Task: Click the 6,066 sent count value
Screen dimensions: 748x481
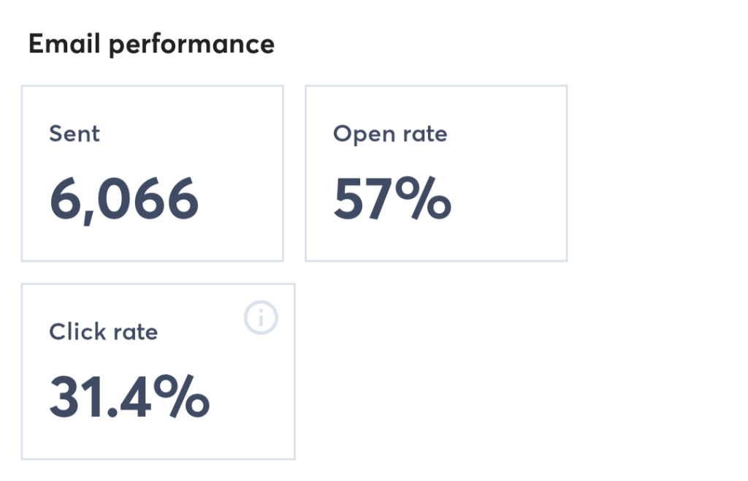Action: (126, 197)
